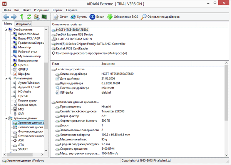Click the ATA drive icon
This screenshot has height=165, width=231.
pos(15,145)
